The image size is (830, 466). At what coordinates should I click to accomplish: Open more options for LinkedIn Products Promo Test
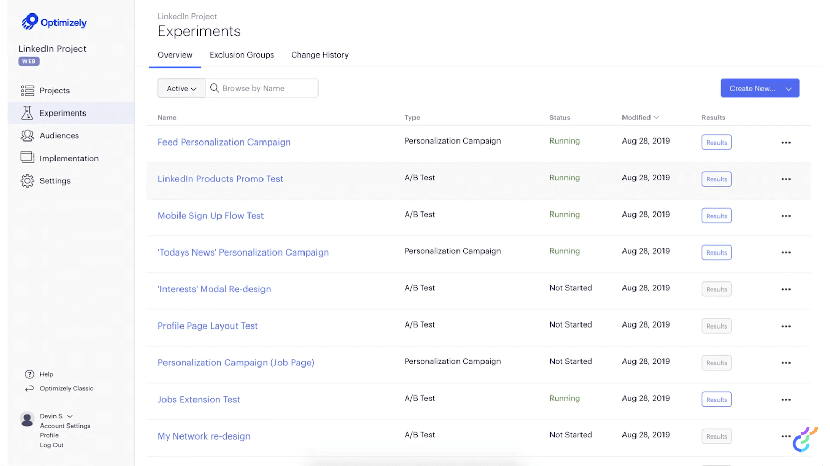[786, 179]
